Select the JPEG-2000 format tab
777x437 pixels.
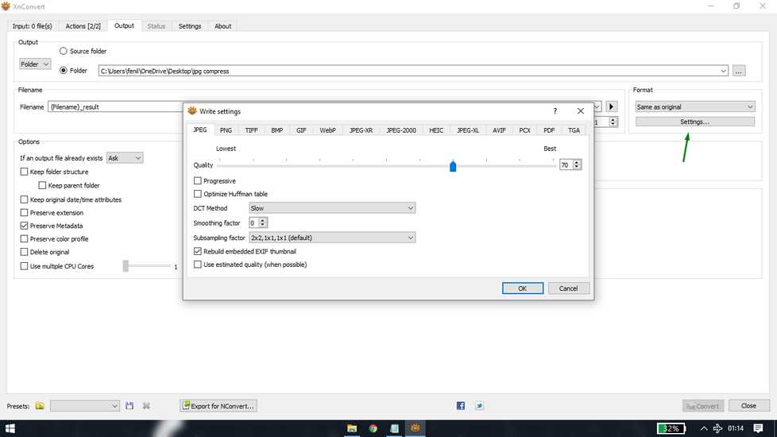click(401, 130)
